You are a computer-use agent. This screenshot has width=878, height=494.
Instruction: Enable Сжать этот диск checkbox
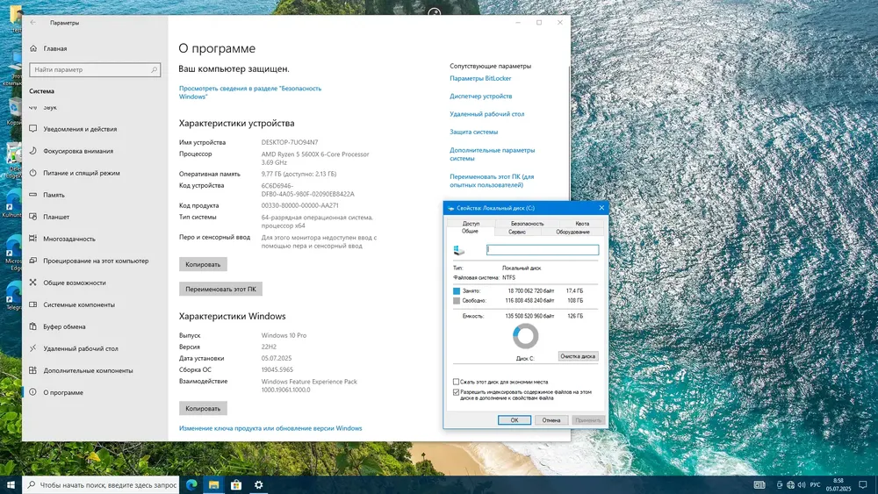tap(456, 382)
